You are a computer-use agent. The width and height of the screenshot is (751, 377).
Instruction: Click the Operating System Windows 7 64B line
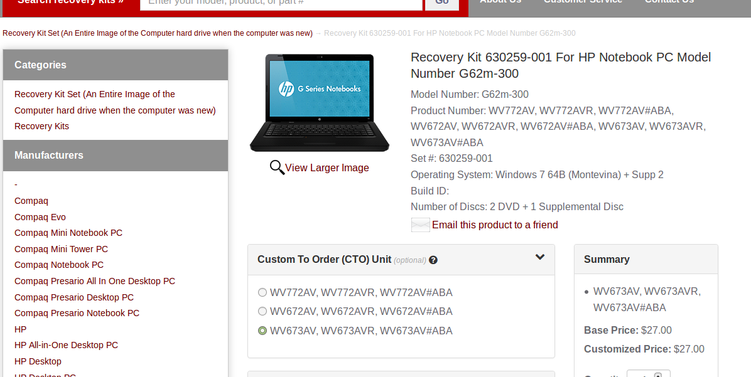coord(537,174)
